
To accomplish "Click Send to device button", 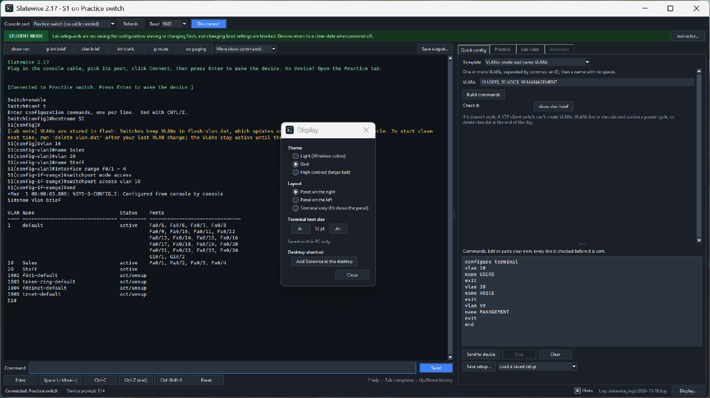I will pos(481,355).
